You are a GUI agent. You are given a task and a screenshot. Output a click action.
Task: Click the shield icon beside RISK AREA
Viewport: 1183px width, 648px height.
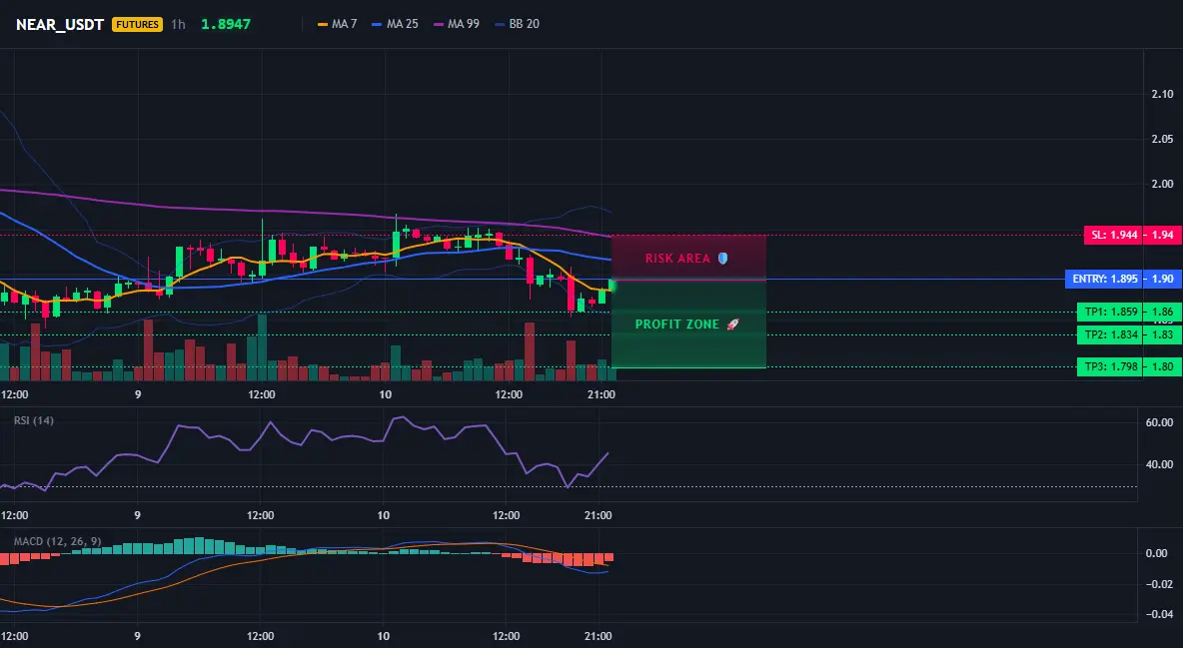tap(722, 258)
